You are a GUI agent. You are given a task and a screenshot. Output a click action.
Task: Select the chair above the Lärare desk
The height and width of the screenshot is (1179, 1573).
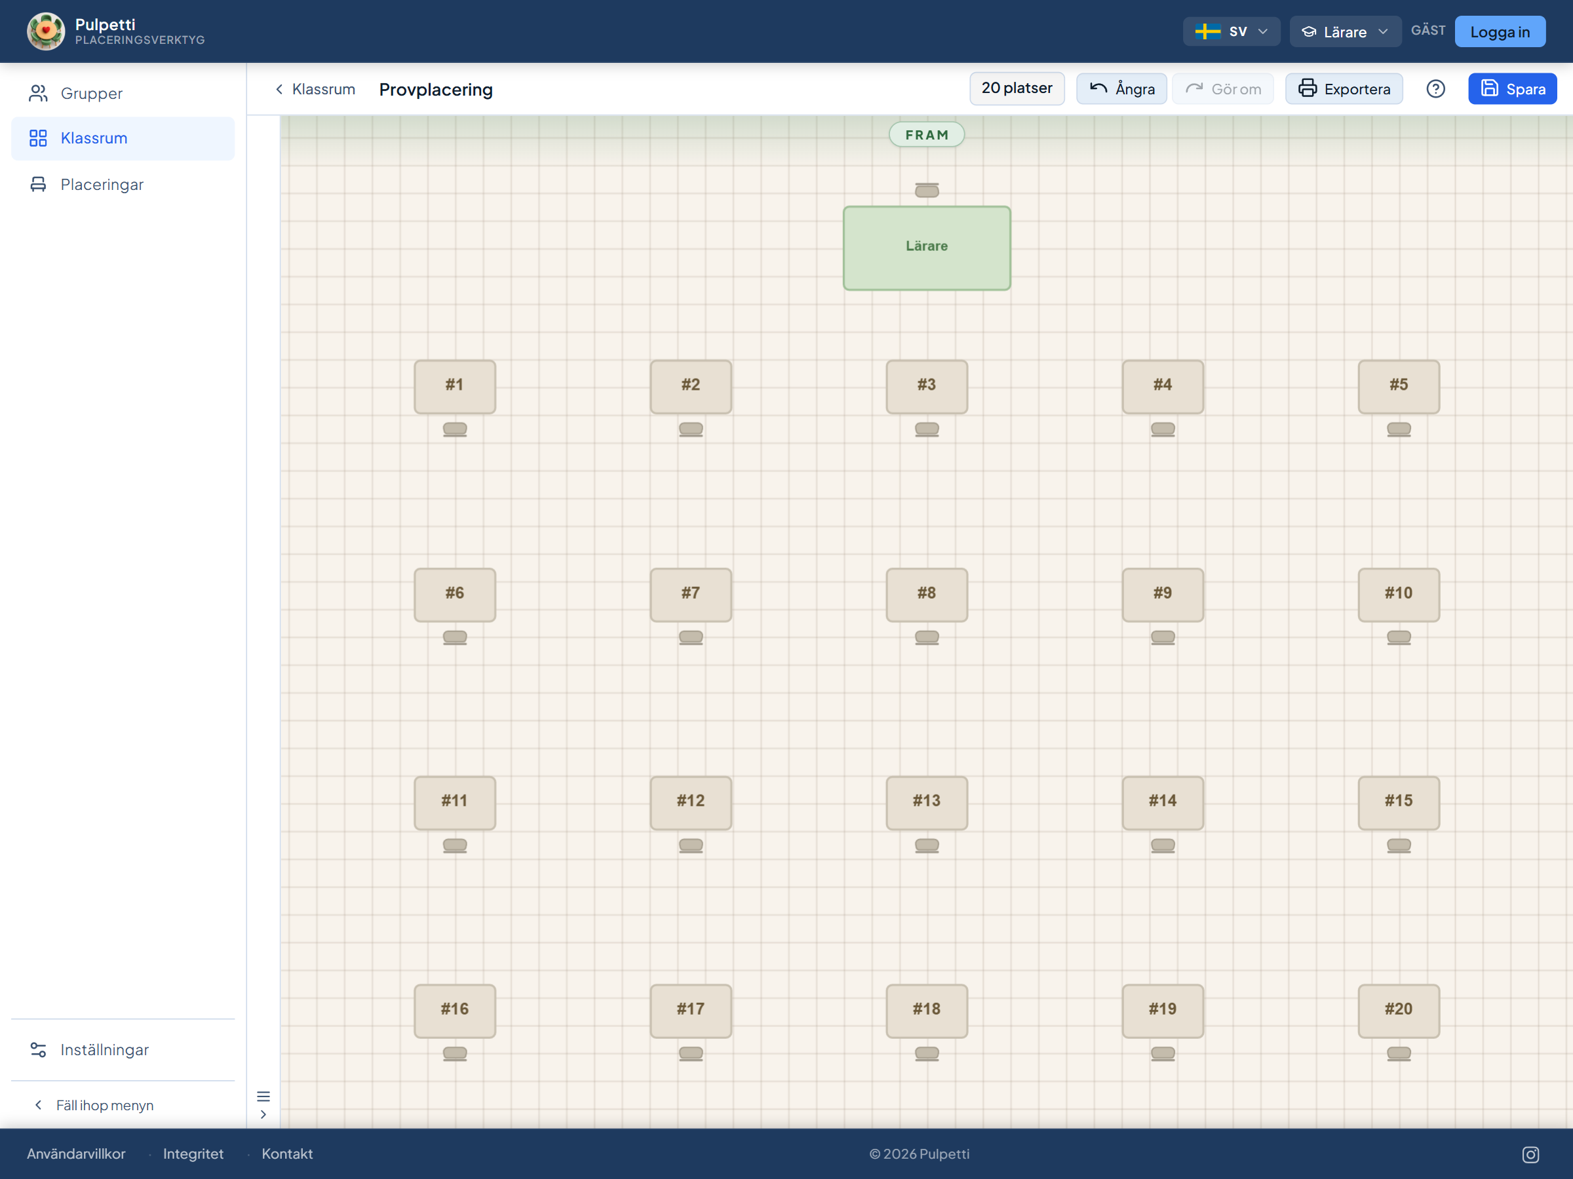coord(927,191)
